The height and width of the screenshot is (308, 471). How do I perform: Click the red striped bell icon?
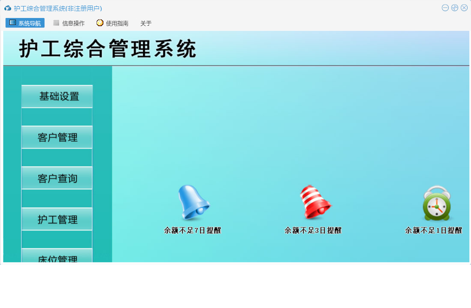tap(314, 203)
